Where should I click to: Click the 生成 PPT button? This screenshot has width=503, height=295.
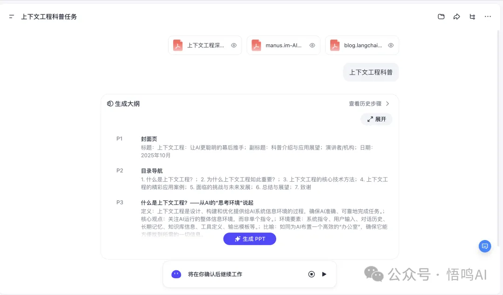[250, 239]
